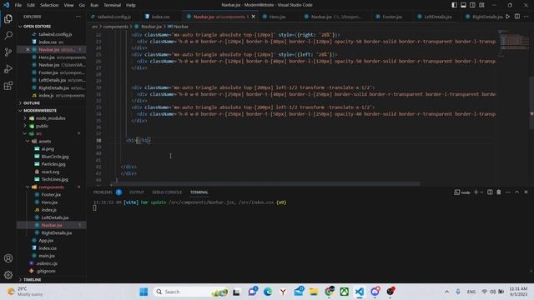534x300 pixels.
Task: Show hidden system tray icons
Action: tap(446, 292)
